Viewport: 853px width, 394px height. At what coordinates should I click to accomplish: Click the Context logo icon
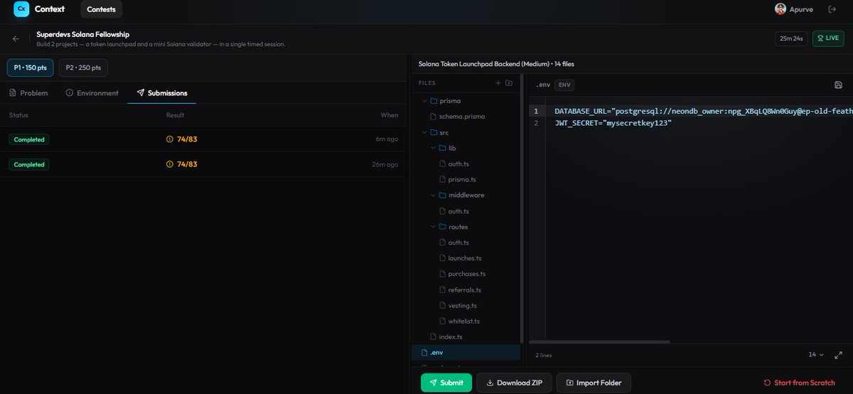21,9
